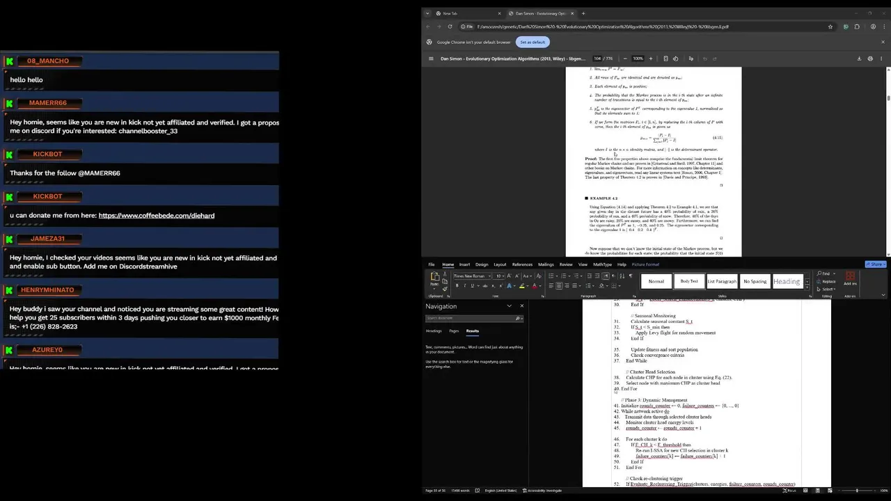
Task: Expand the Styles gallery in Word
Action: pyautogui.click(x=807, y=286)
